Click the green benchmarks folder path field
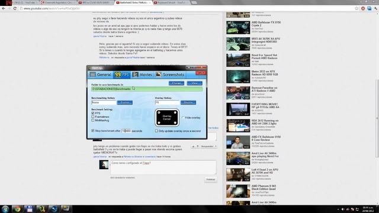This screenshot has height=213, width=379. click(147, 89)
